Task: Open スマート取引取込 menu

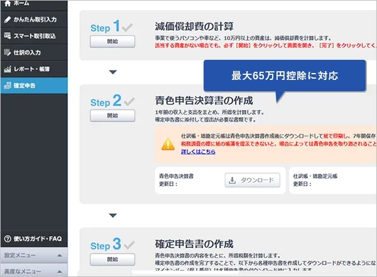Action: [x=34, y=36]
